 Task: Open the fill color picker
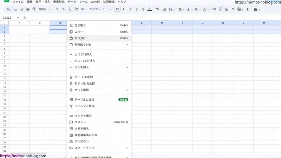tap(157, 9)
